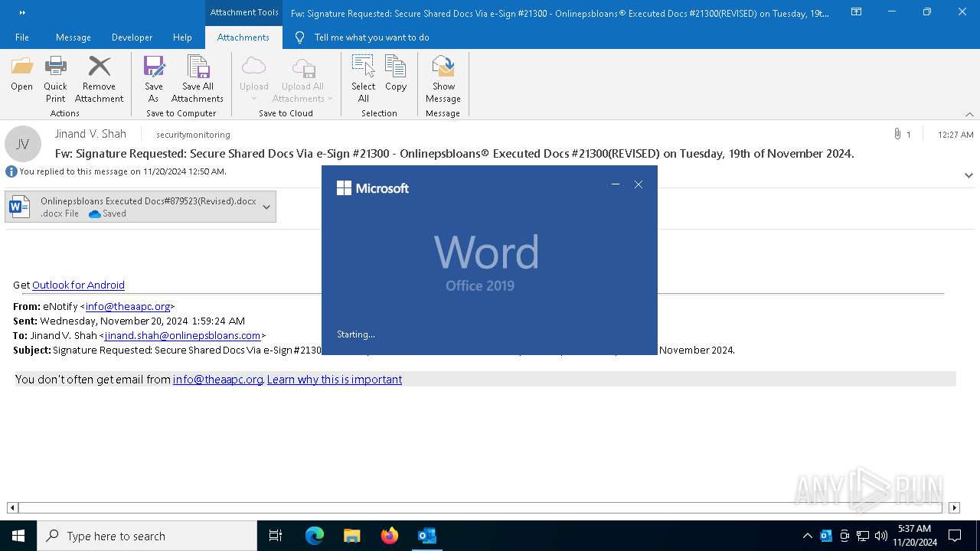Show hidden system tray icons
980x551 pixels.
[x=808, y=536]
